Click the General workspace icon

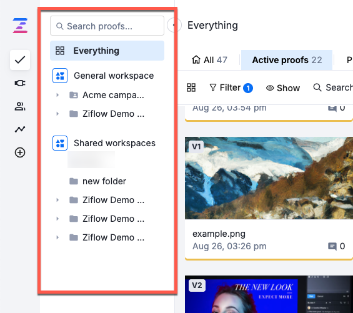60,76
